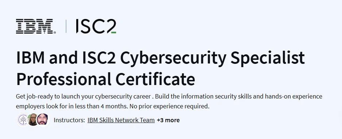Open the woman with glasses instructor avatar
Viewport: 342px width, 139px height.
tap(33, 120)
